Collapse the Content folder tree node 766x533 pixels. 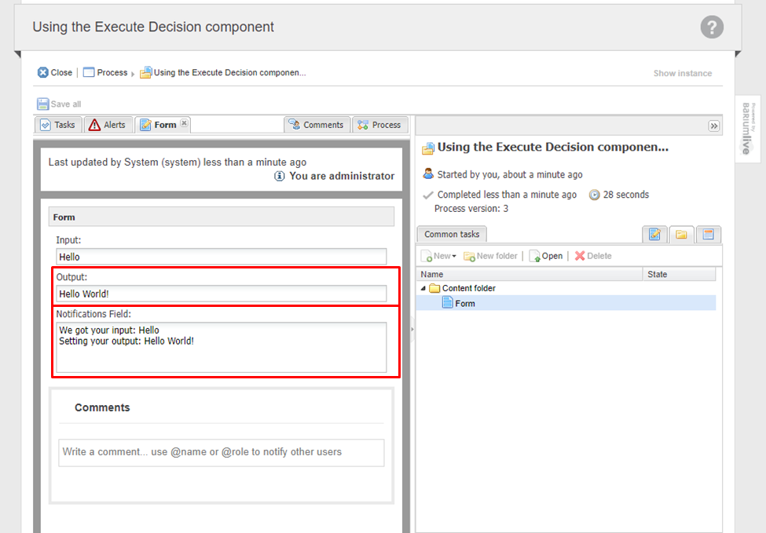pos(424,288)
